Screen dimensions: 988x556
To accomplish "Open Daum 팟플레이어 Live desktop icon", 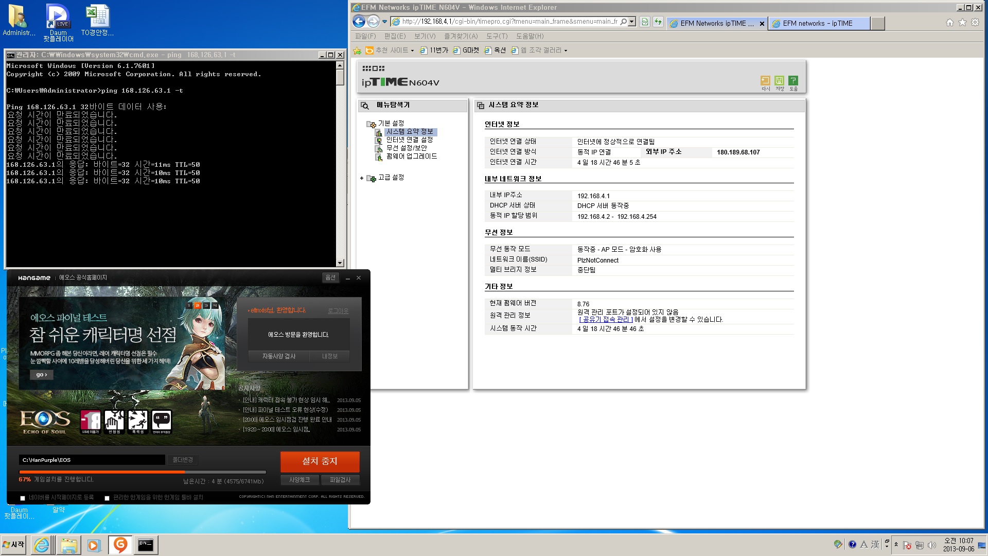I will point(58,23).
